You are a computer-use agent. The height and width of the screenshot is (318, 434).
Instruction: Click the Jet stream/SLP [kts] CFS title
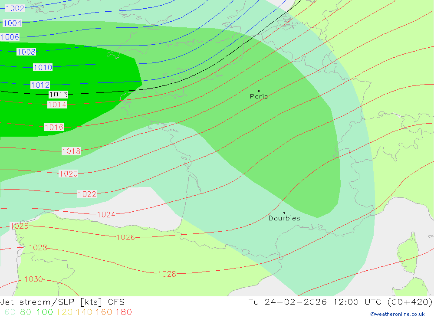coord(62,302)
